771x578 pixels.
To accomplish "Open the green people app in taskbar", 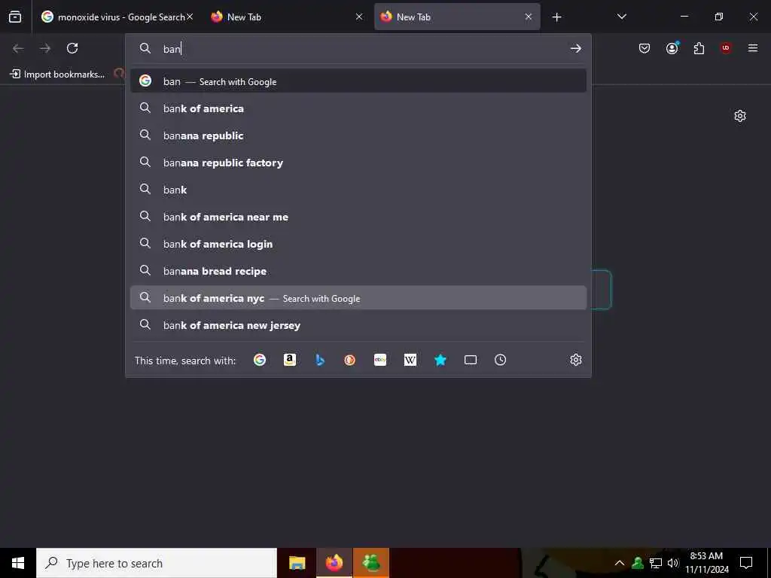I will [371, 563].
